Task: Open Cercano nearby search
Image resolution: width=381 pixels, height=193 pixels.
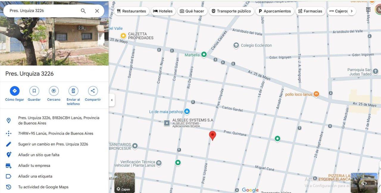Action: tap(54, 91)
